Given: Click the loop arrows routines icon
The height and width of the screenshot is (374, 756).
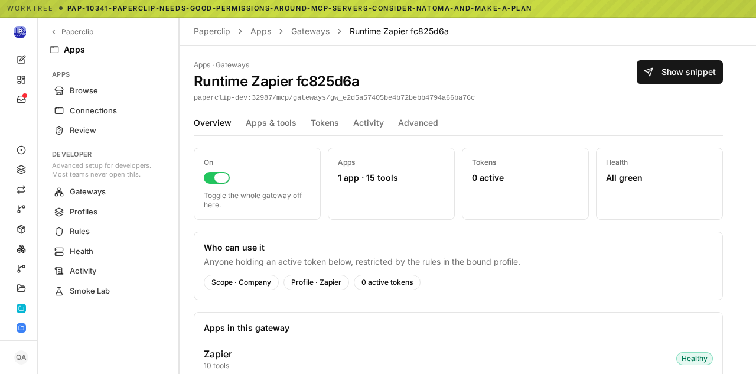Looking at the screenshot, I should tap(21, 190).
